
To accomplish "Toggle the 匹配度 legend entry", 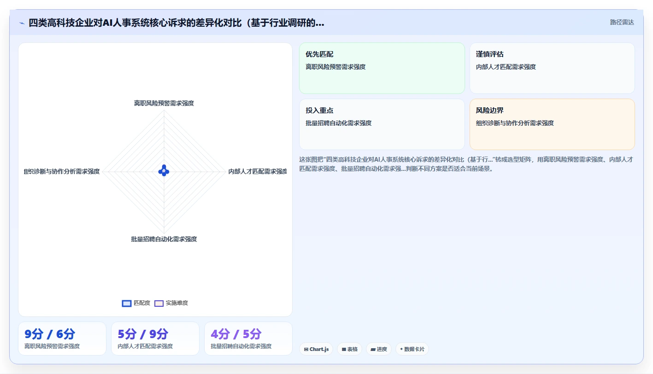I will click(136, 303).
